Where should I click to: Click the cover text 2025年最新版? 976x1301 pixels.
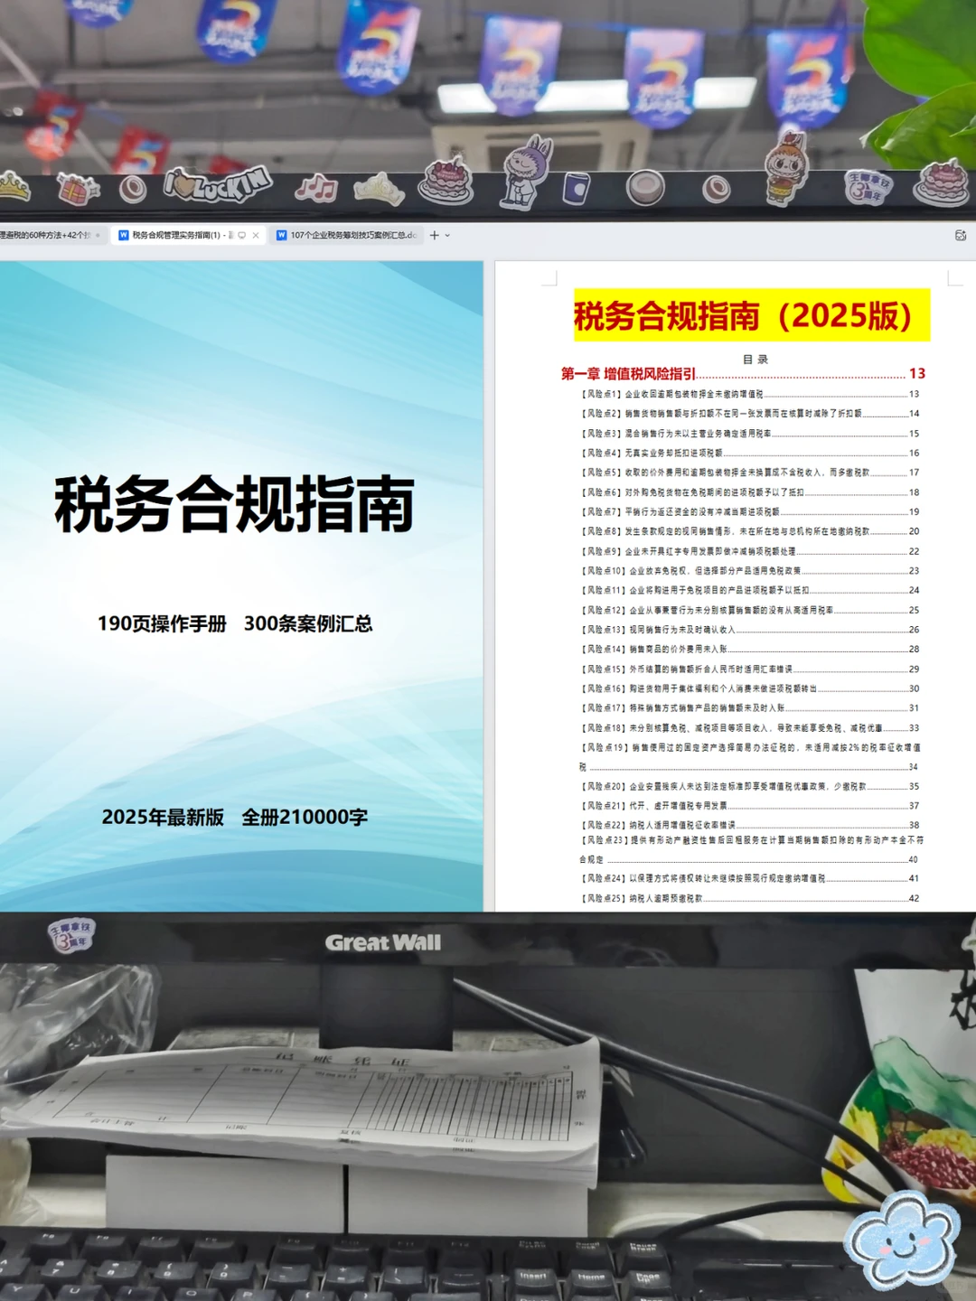[163, 817]
